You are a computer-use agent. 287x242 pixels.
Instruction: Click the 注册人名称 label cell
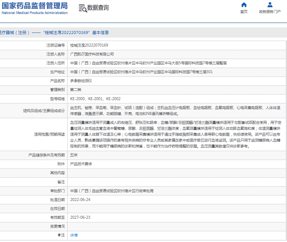(x=34, y=54)
